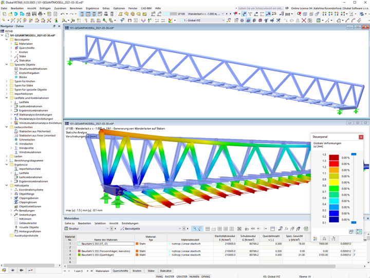Collapse Lastfälle und Kombinationen folder
The height and width of the screenshot is (278, 370).
[7, 98]
